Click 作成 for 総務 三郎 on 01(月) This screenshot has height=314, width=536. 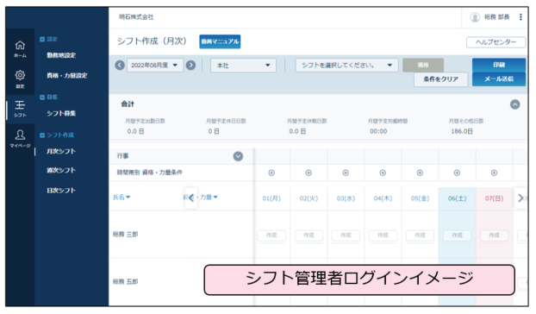pyautogui.click(x=271, y=235)
